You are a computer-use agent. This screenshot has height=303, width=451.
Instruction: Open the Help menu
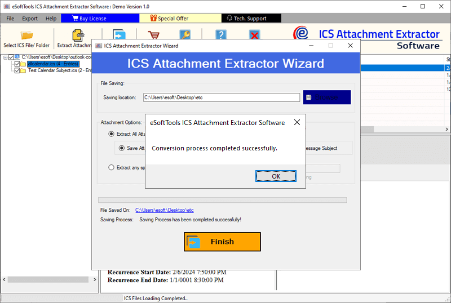click(51, 19)
